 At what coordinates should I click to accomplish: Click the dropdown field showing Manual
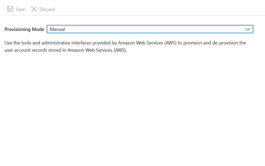point(150,29)
